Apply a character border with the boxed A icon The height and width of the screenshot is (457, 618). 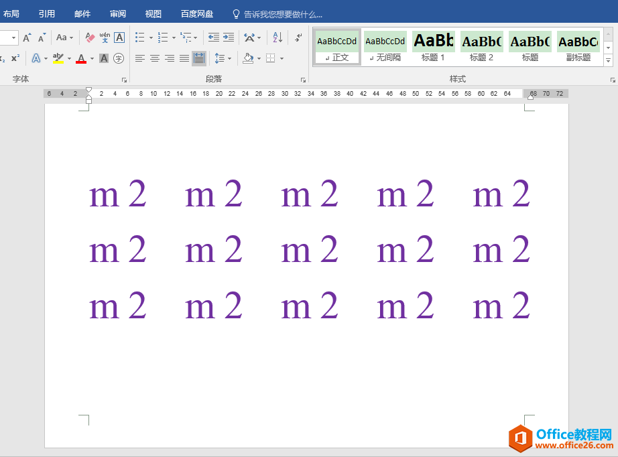pyautogui.click(x=119, y=38)
